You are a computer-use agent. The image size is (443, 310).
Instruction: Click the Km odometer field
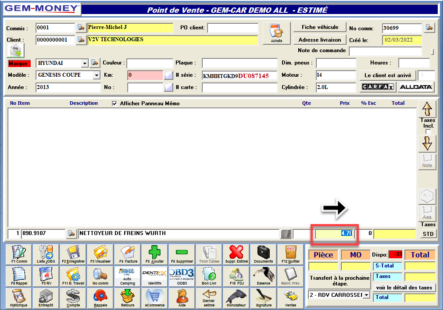point(145,75)
